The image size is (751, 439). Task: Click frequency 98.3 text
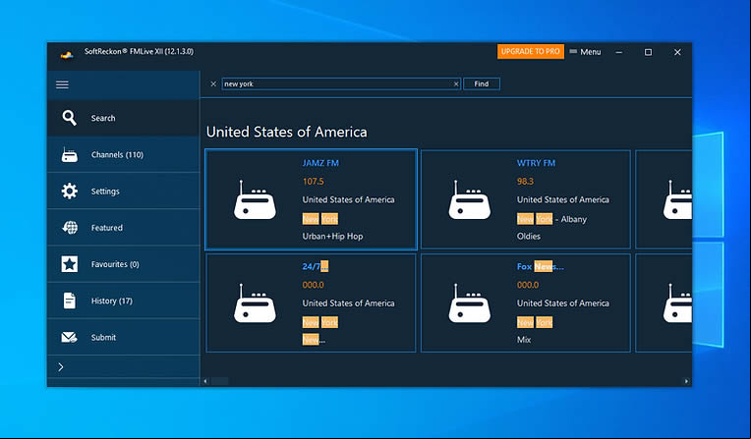[525, 182]
